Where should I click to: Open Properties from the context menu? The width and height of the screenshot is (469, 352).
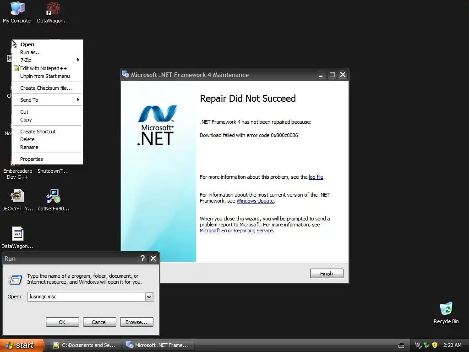point(47,159)
